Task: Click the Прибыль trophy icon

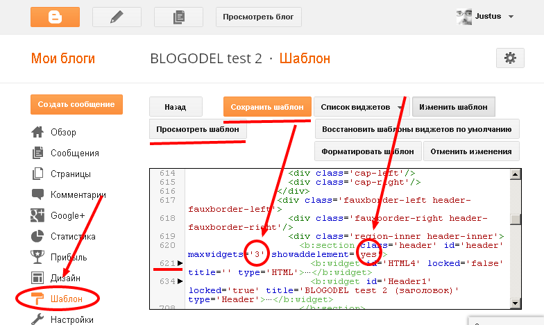Action: point(38,257)
